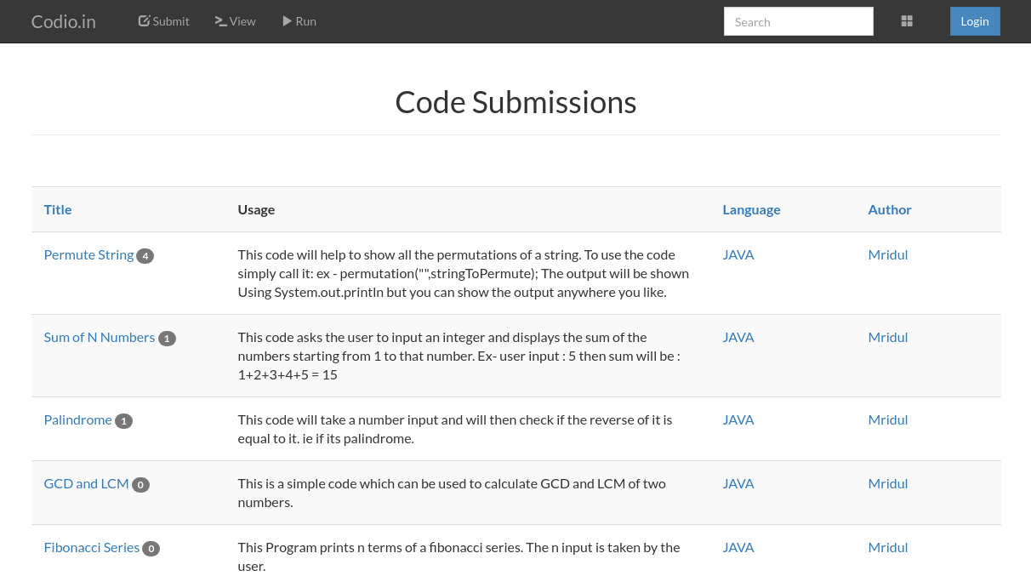Screen dimensions: 1031x576
Task: Open author Mridul in Sum of N Numbers row
Action: point(888,337)
